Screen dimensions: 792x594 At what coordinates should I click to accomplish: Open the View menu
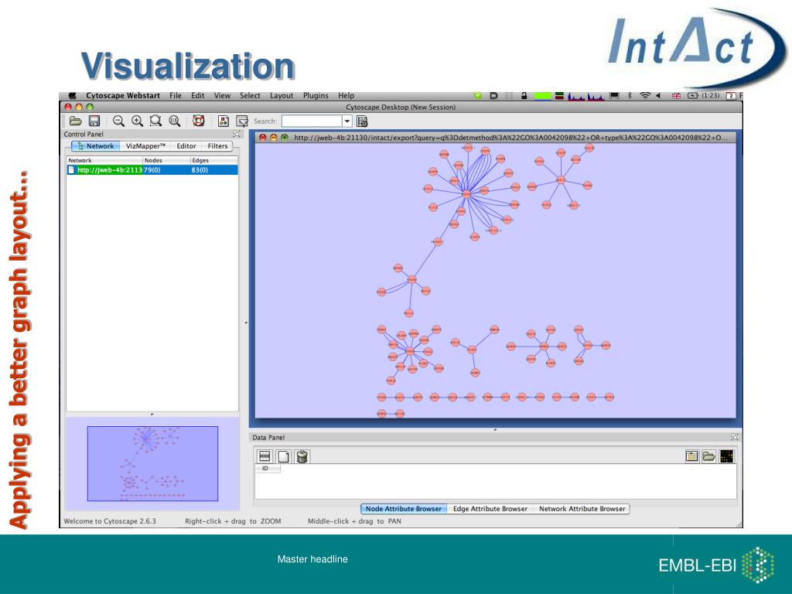(222, 95)
